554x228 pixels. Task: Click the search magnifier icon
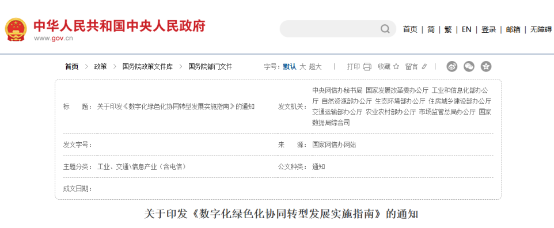point(385,29)
